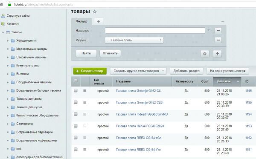Open the Газовая плита REEX CG-54 eGn link
This screenshot has height=159, width=256.
(139, 138)
